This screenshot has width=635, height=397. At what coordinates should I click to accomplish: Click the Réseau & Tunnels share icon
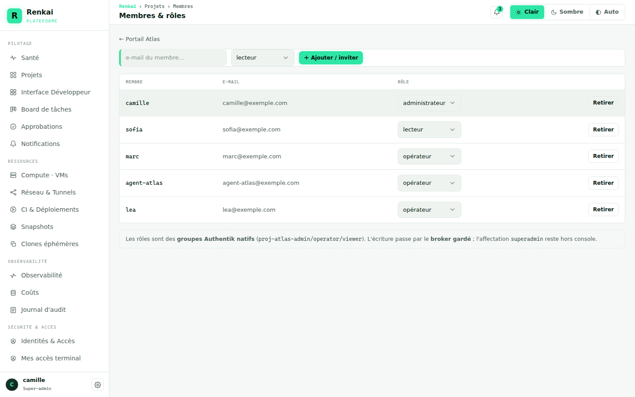click(x=13, y=192)
